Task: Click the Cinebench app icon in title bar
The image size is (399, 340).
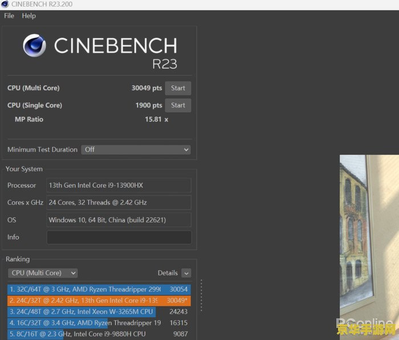Action: point(5,4)
